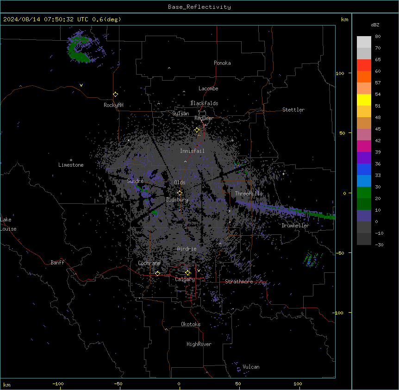This screenshot has height=390, width=399.
Task: Select the blue 36 dBZ swatch in legend
Action: pos(364,169)
